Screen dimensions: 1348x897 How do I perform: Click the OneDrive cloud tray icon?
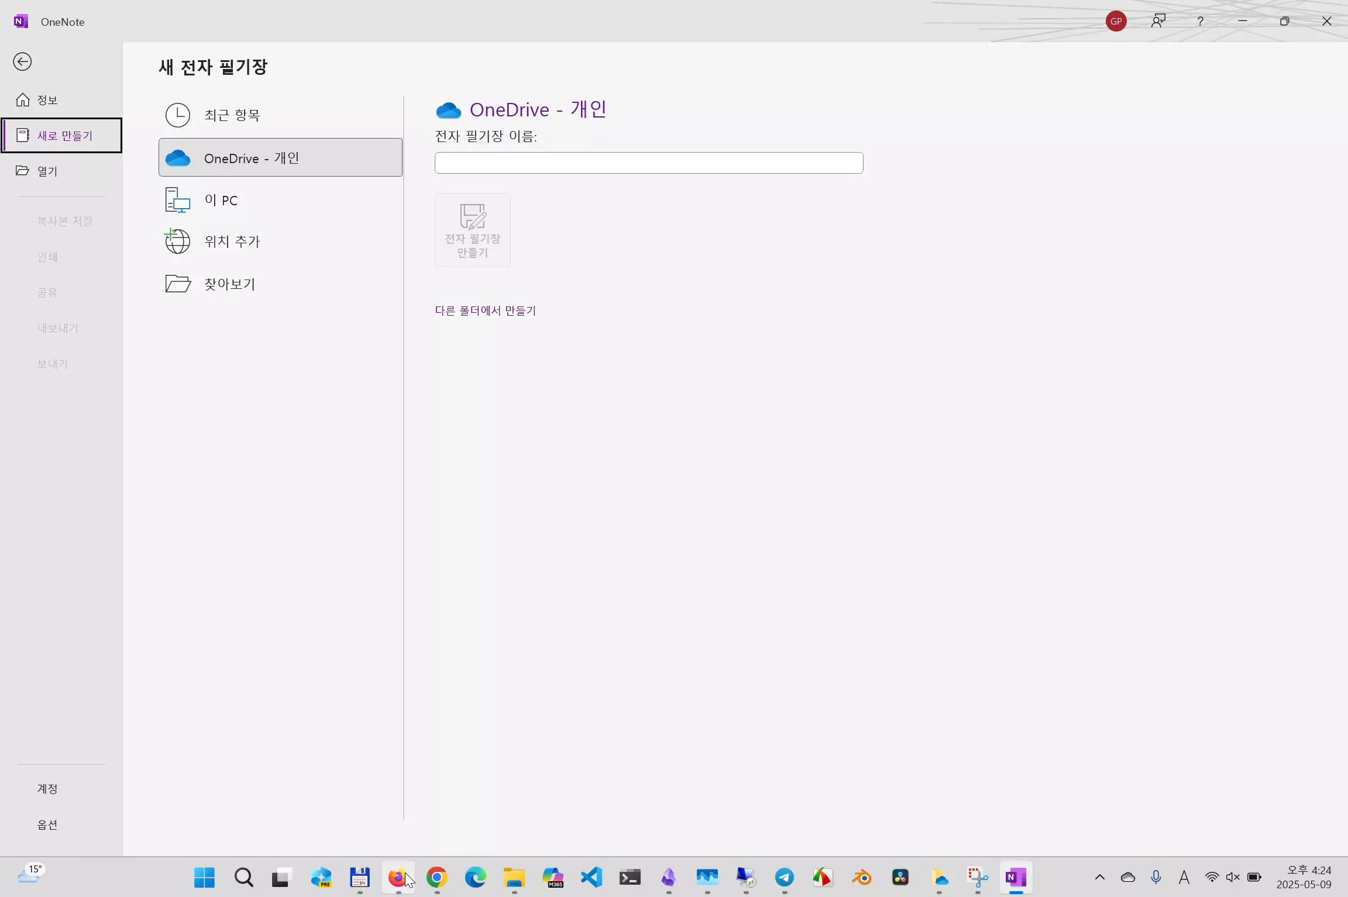(1128, 877)
